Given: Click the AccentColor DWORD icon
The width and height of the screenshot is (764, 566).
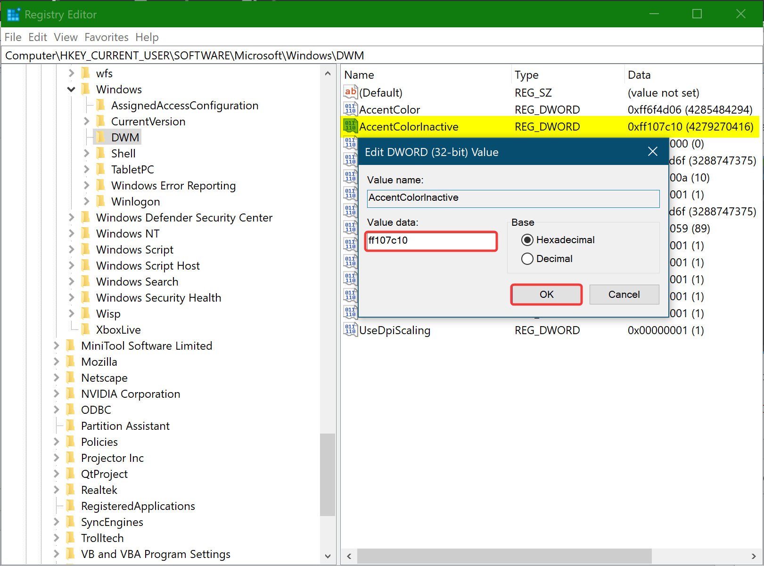Looking at the screenshot, I should 350,109.
